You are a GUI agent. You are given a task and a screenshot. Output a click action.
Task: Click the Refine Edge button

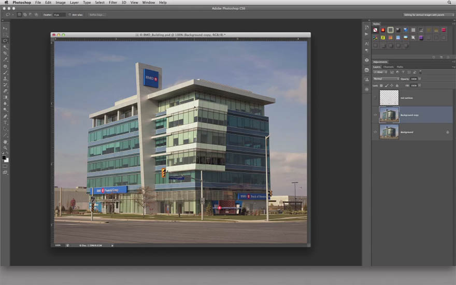[97, 15]
